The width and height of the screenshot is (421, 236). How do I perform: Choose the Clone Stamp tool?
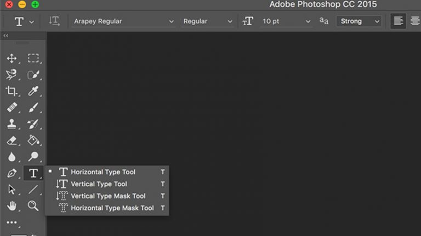12,124
